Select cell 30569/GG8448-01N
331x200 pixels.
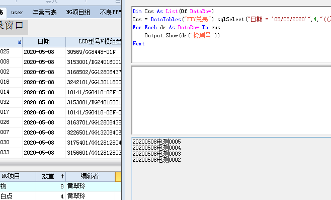pyautogui.click(x=94, y=52)
